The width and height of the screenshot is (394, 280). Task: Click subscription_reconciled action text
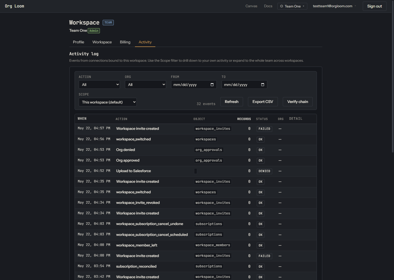[x=136, y=266]
